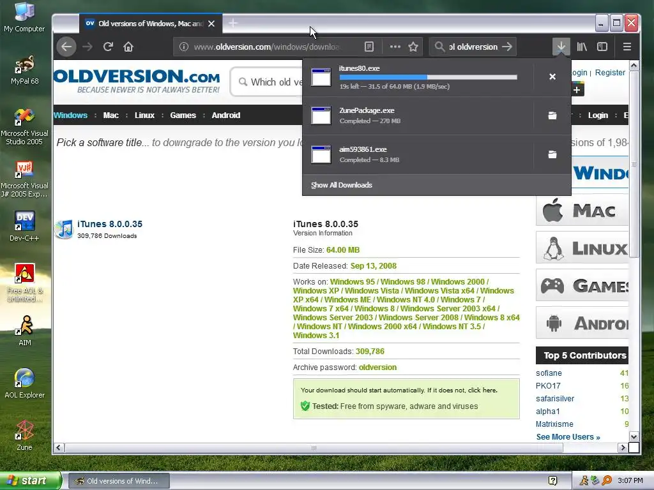Click See More Users link
The image size is (654, 490).
(x=568, y=437)
